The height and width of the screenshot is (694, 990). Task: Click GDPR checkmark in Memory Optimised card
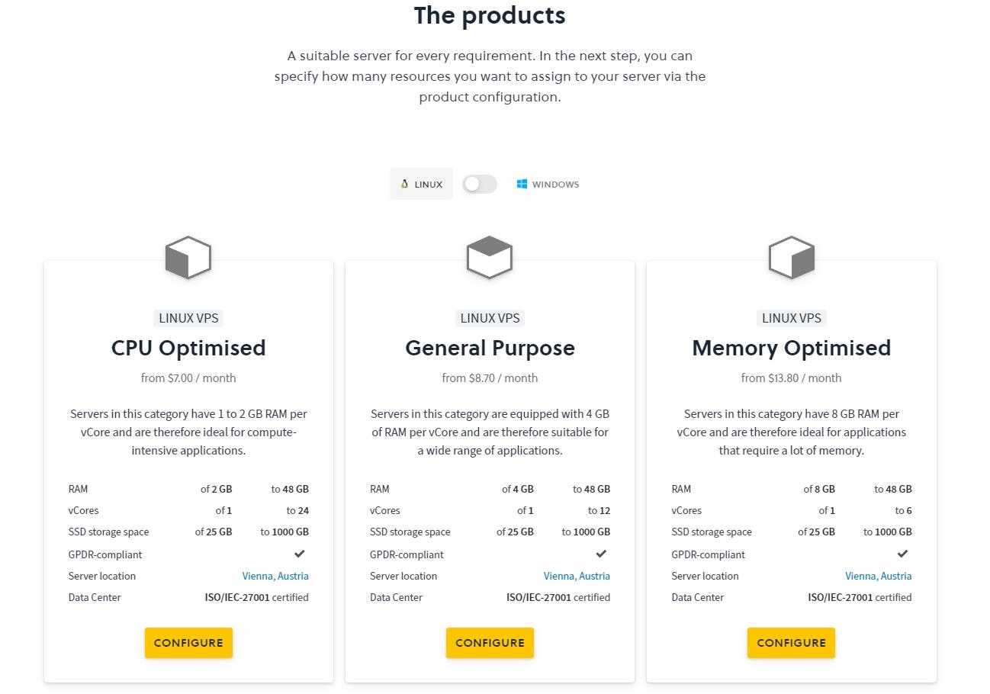pyautogui.click(x=902, y=554)
